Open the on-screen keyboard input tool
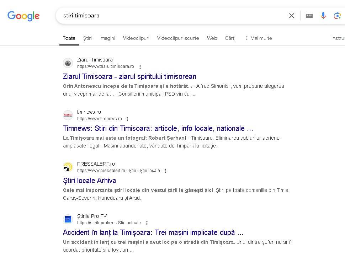 (309, 16)
